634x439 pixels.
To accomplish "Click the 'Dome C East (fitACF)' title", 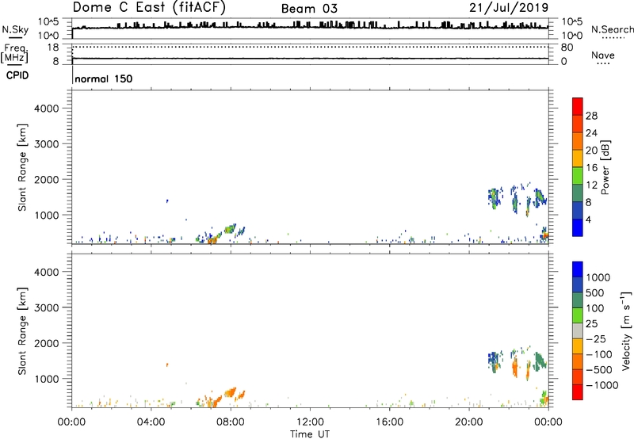I will pyautogui.click(x=149, y=8).
